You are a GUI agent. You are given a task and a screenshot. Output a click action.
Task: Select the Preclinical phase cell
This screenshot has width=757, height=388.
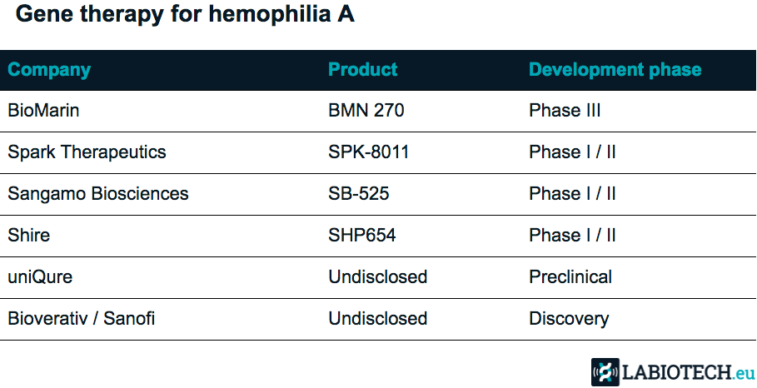570,277
